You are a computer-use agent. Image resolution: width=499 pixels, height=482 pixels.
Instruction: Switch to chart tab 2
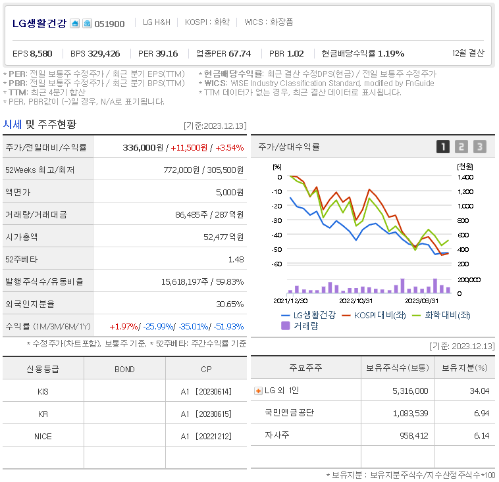(461, 147)
